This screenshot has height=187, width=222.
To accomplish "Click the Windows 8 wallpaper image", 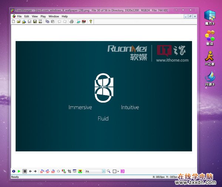I will point(104,96).
